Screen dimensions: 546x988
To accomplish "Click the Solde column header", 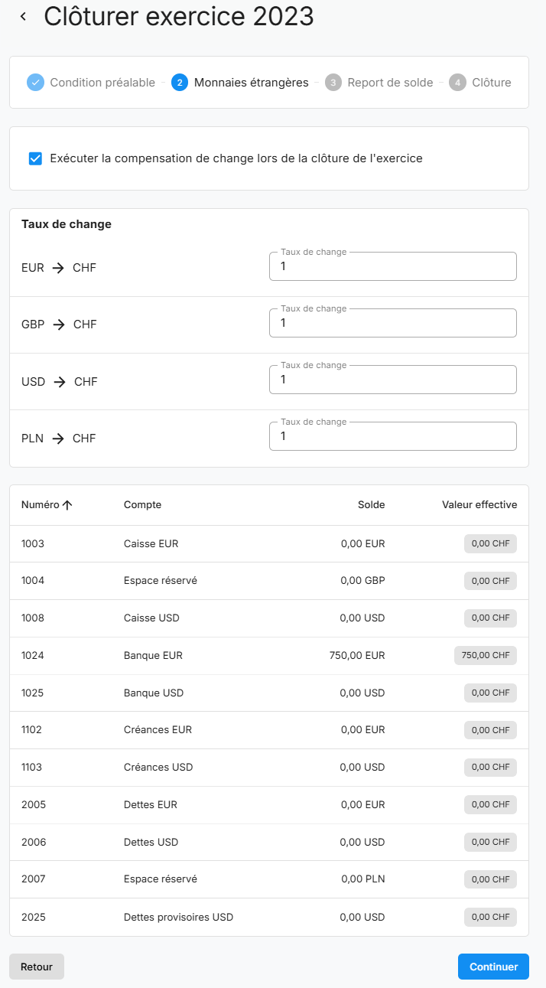I will (371, 505).
